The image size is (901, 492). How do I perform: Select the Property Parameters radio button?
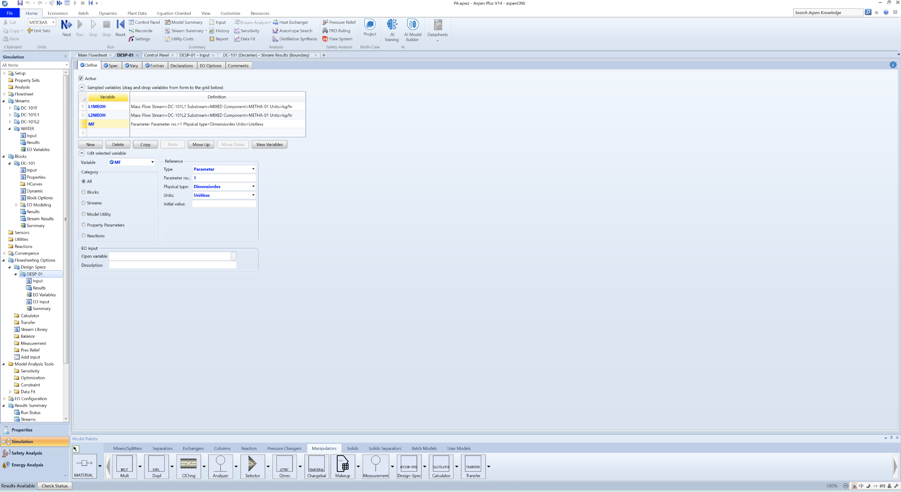pyautogui.click(x=84, y=225)
